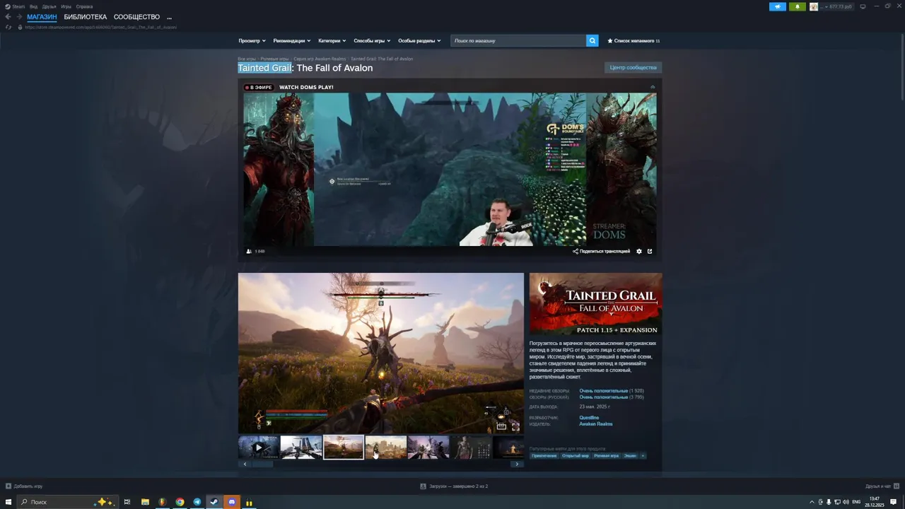This screenshot has width=905, height=509.
Task: Open the green notifications bell
Action: [798, 6]
